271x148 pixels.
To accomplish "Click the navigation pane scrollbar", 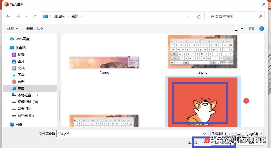I will click(59, 106).
